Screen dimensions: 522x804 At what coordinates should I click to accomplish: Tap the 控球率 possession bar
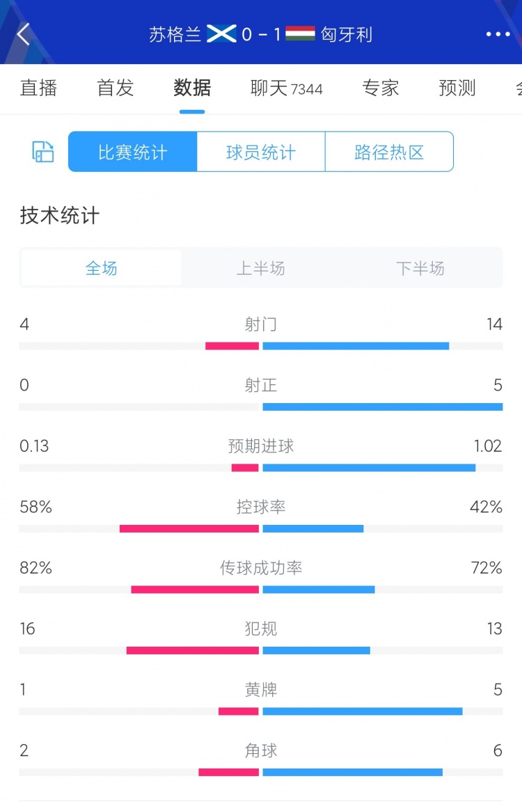pos(261,528)
